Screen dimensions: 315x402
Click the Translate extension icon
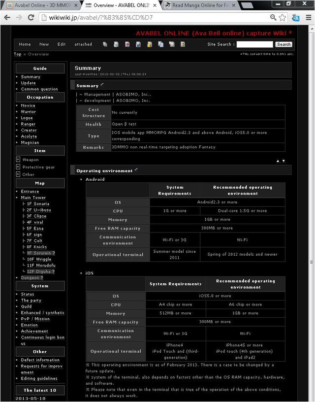(295, 18)
